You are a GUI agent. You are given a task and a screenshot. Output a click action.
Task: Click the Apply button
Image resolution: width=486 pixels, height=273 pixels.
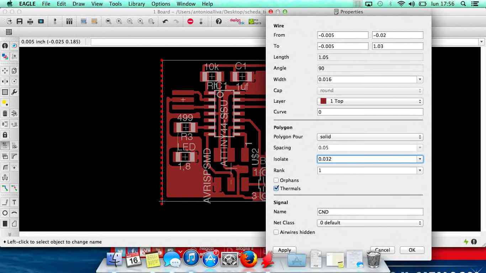[x=285, y=250]
